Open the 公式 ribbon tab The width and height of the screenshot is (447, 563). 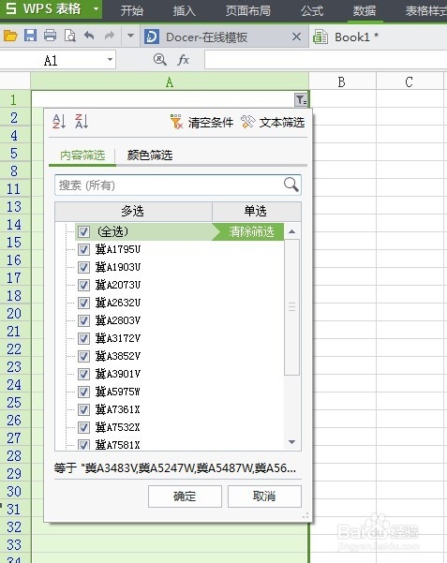point(312,10)
